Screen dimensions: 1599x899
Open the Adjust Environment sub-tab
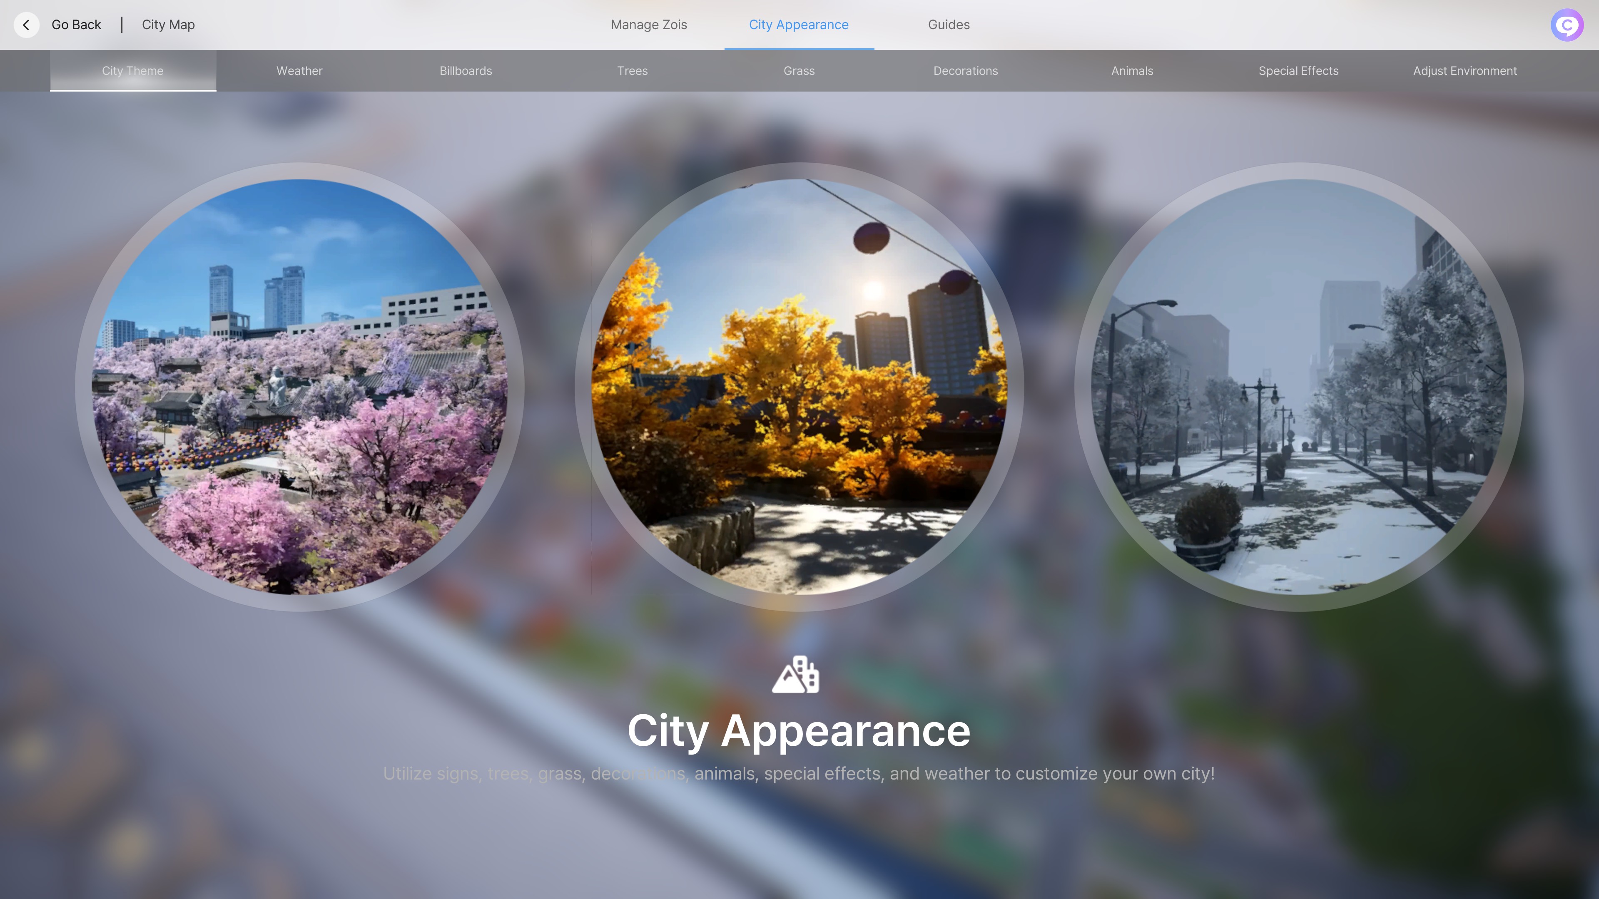tap(1465, 71)
